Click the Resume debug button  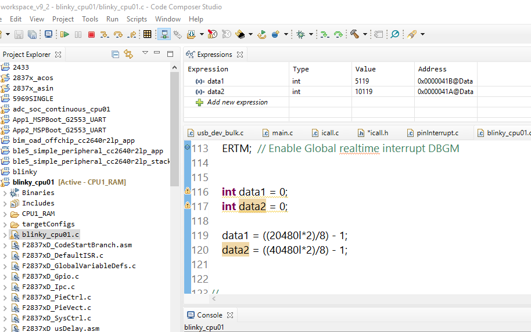coord(64,34)
